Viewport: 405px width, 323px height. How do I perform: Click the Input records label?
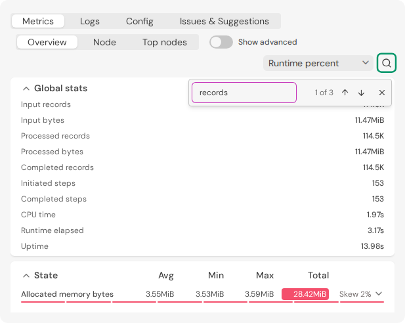tap(46, 104)
